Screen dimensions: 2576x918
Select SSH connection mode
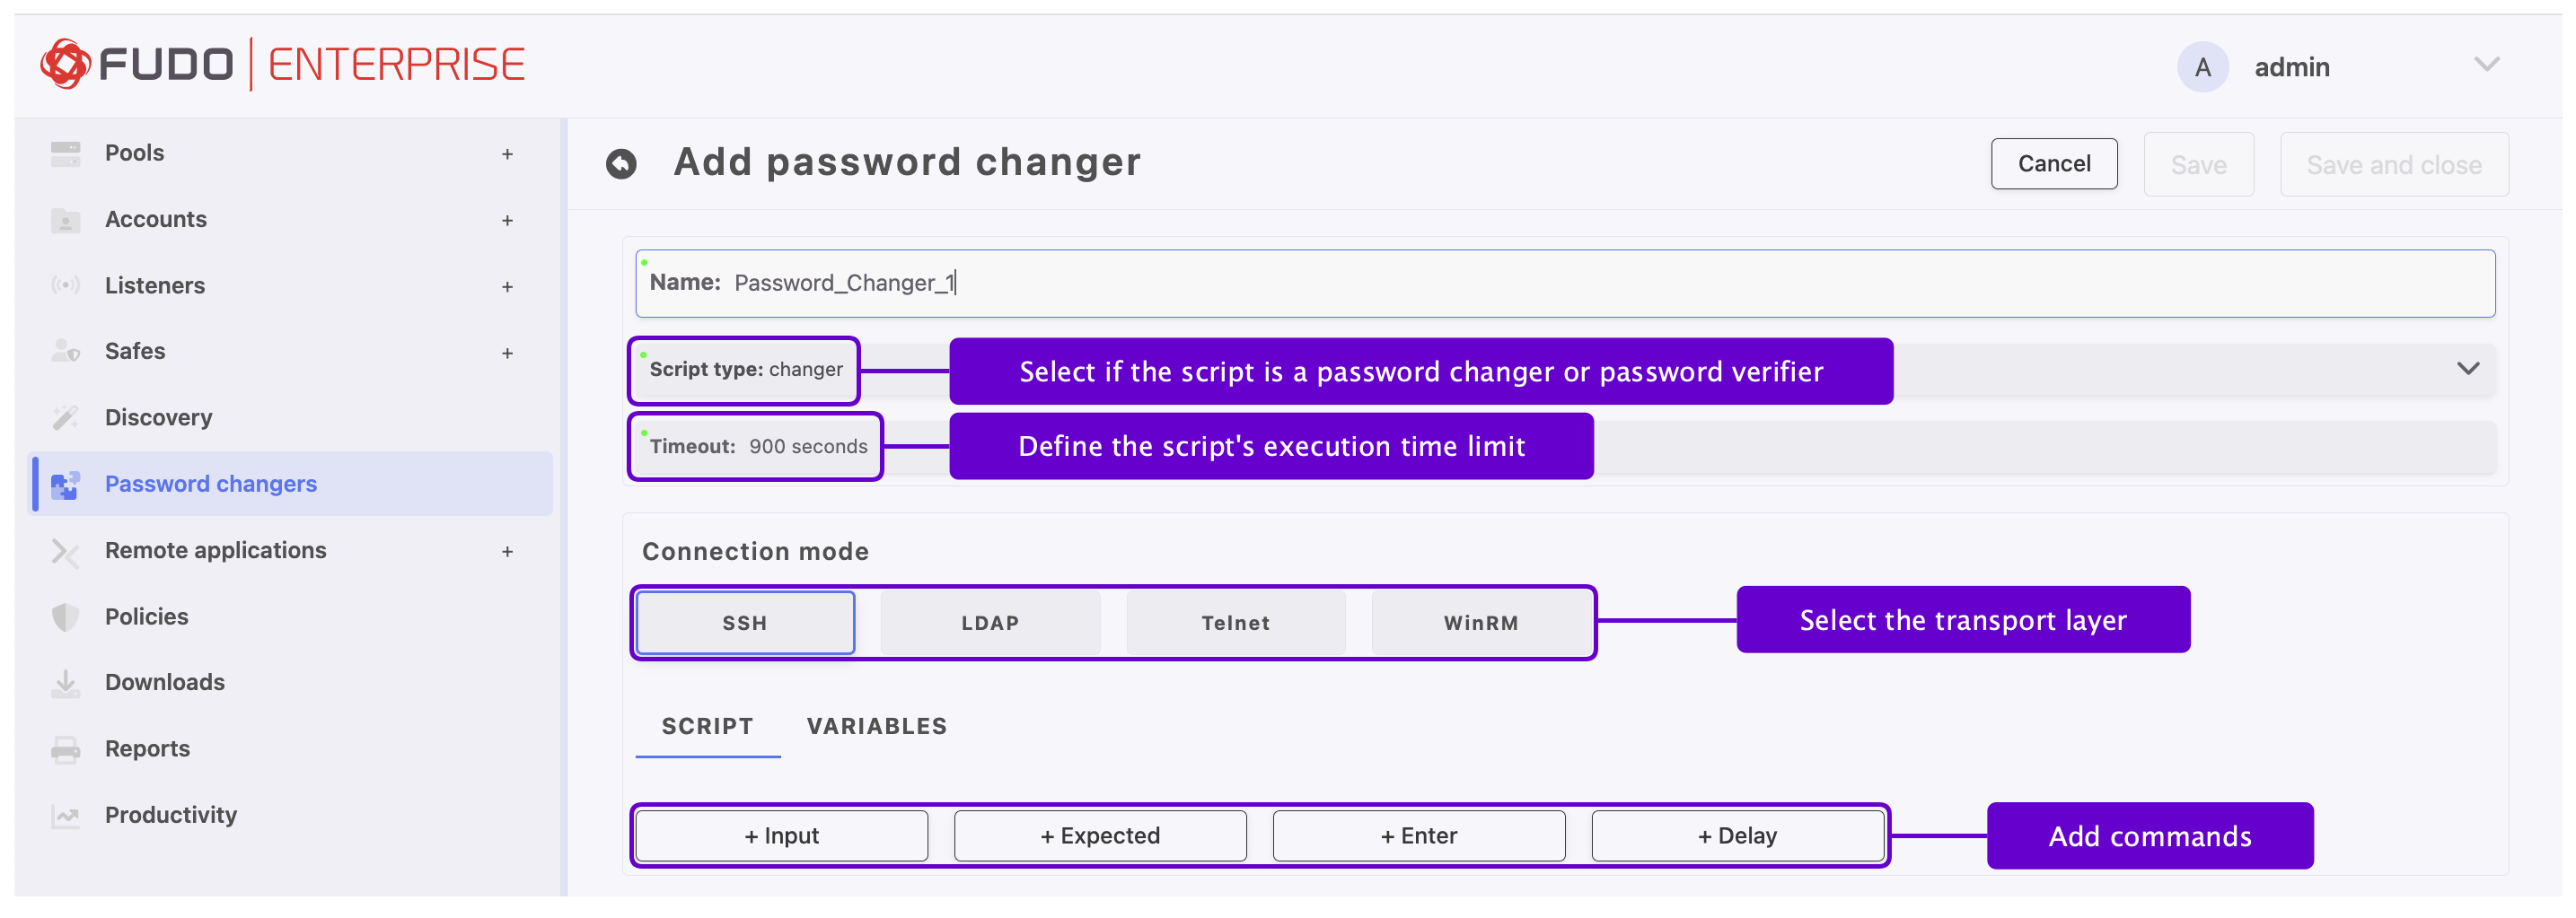pos(745,624)
